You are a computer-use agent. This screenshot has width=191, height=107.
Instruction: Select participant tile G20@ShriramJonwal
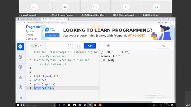(x=126, y=8)
